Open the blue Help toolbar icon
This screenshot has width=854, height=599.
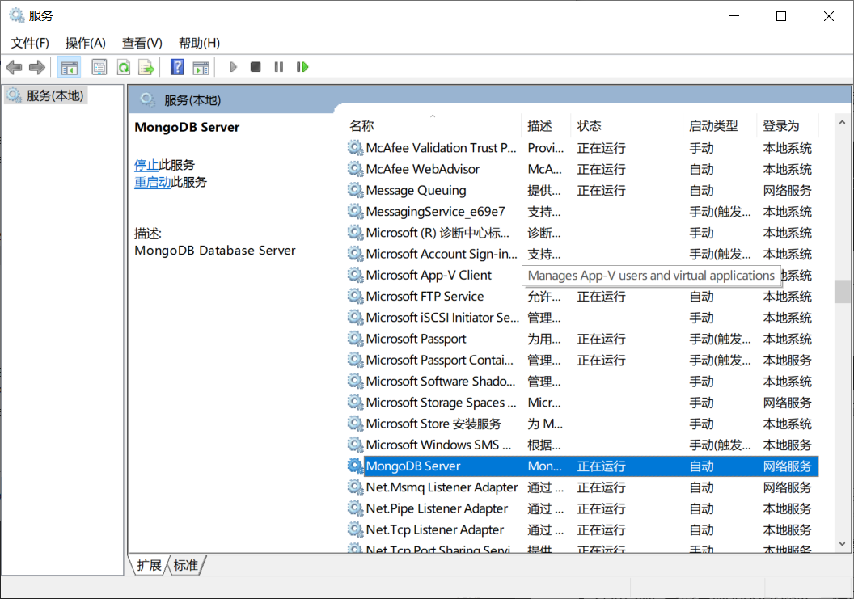(x=177, y=67)
